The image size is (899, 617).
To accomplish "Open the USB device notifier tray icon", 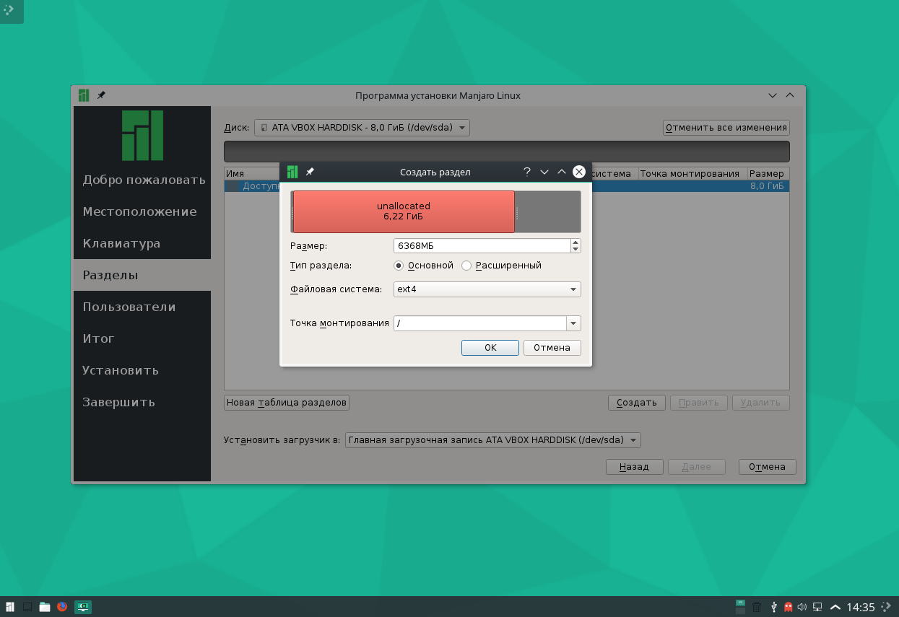I will (774, 607).
